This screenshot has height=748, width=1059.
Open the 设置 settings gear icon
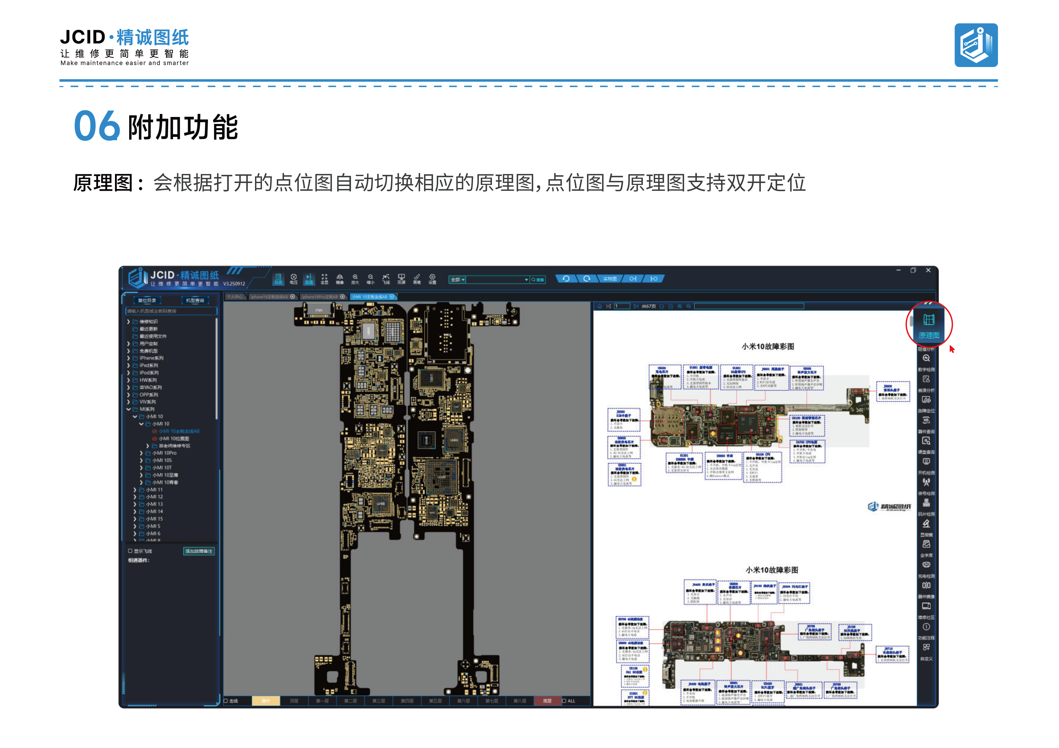pyautogui.click(x=432, y=279)
